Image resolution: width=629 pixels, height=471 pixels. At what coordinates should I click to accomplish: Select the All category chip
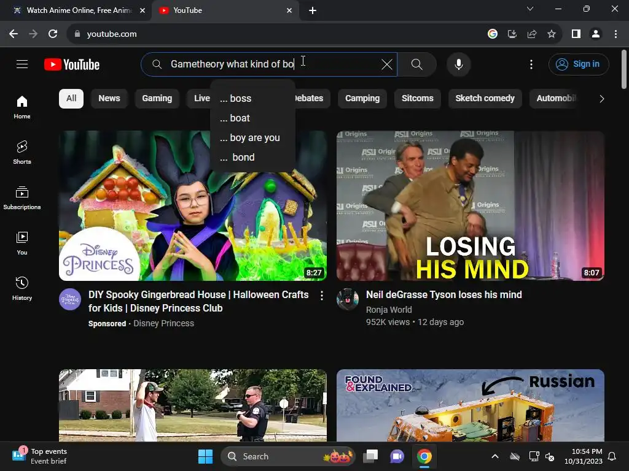click(x=71, y=99)
